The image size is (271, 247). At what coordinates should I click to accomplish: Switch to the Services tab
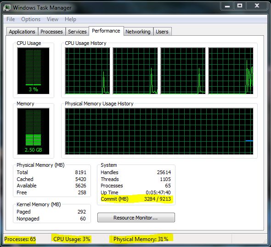(77, 32)
